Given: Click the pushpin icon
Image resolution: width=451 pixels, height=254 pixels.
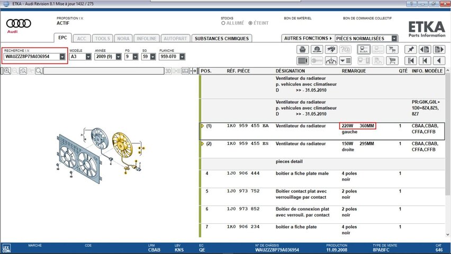Looking at the screenshot, I should pos(410,49).
